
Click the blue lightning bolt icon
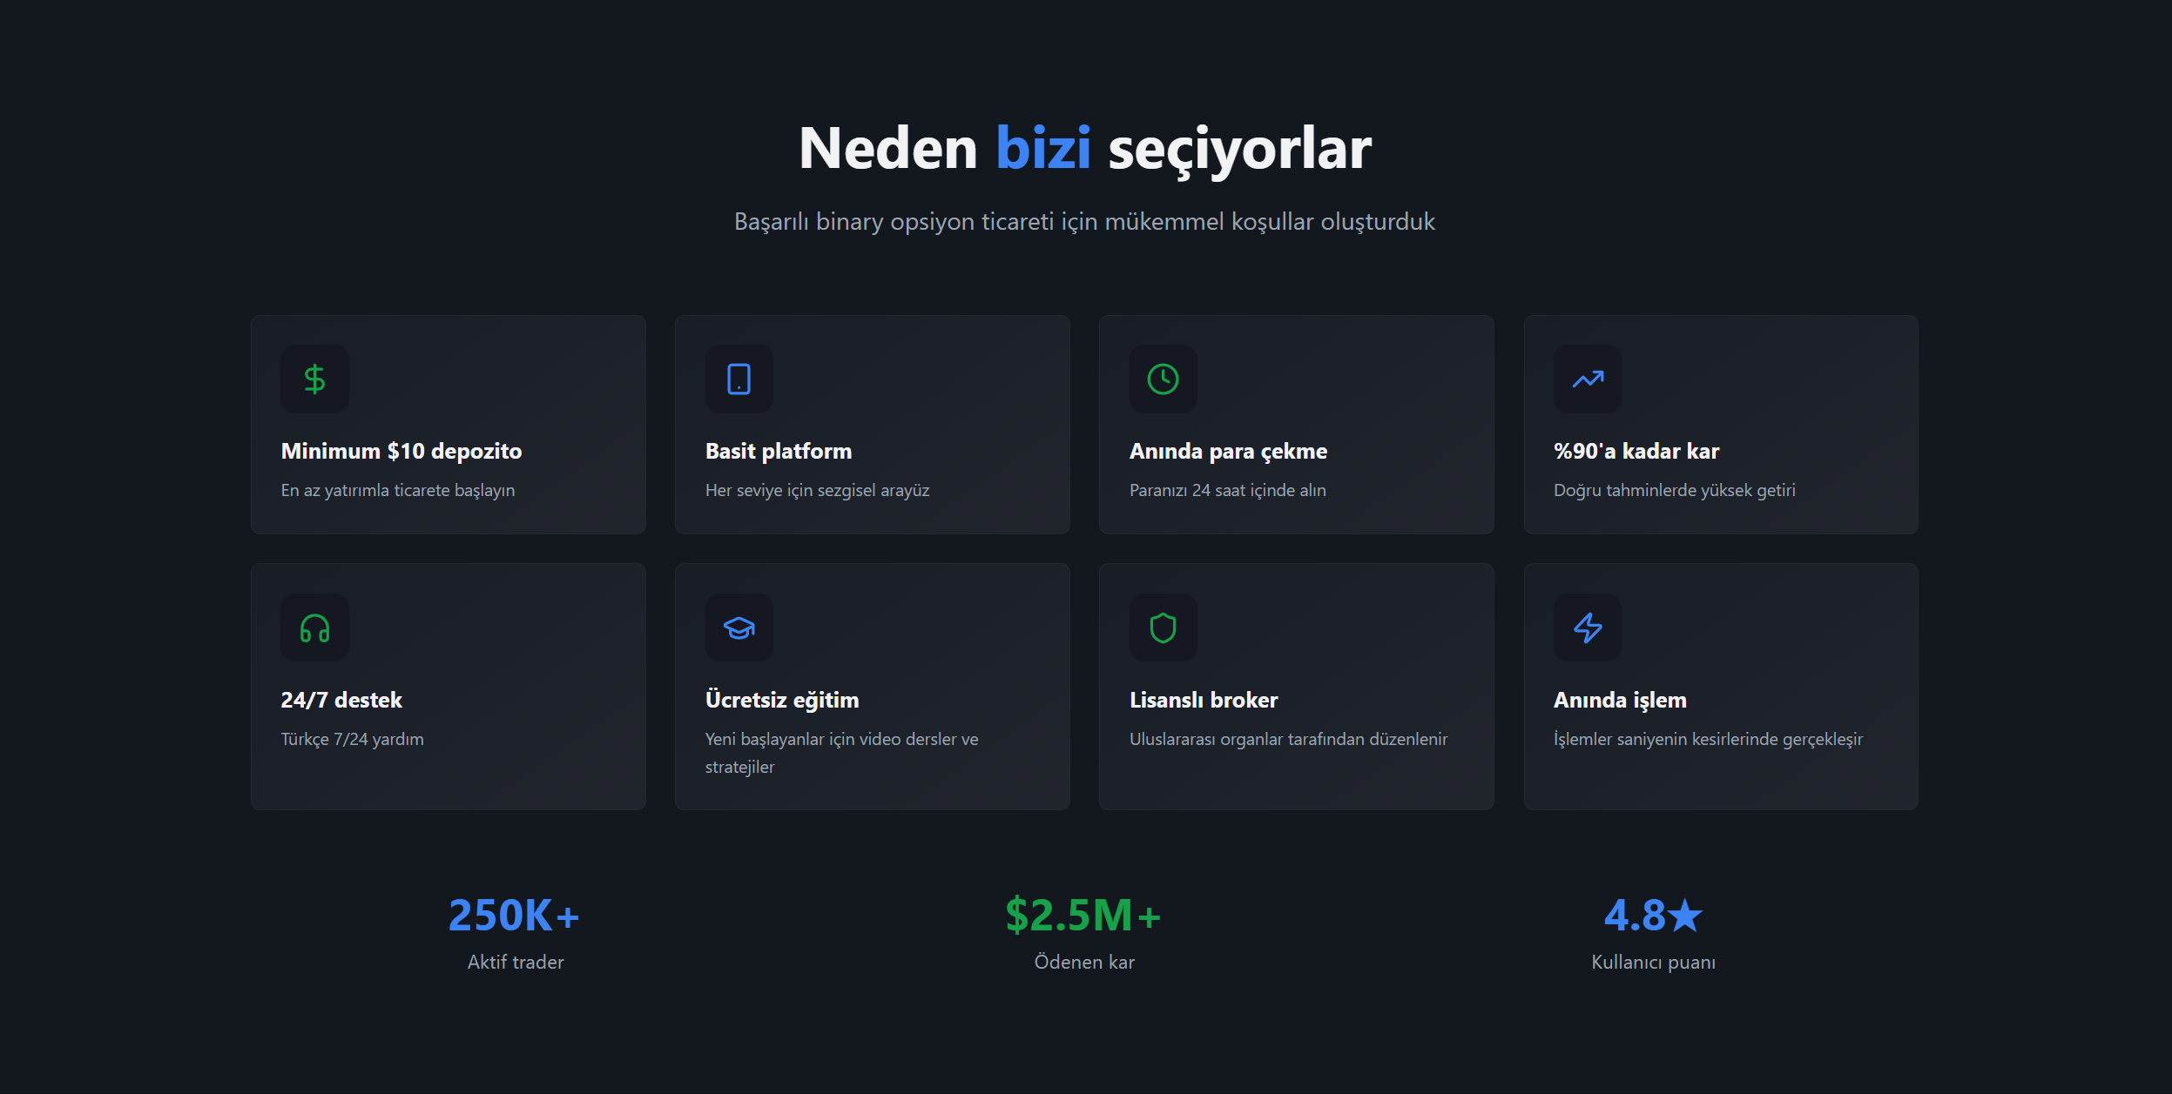point(1587,628)
